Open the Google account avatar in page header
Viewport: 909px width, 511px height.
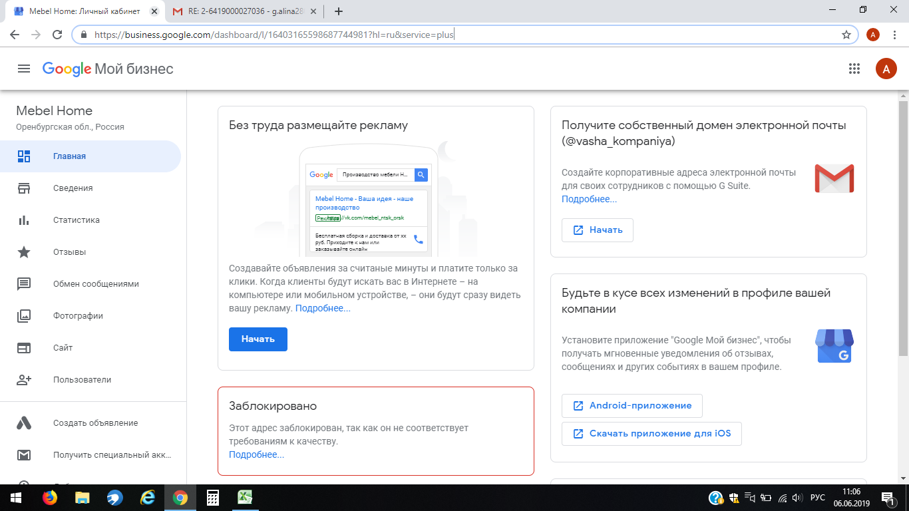pyautogui.click(x=886, y=69)
